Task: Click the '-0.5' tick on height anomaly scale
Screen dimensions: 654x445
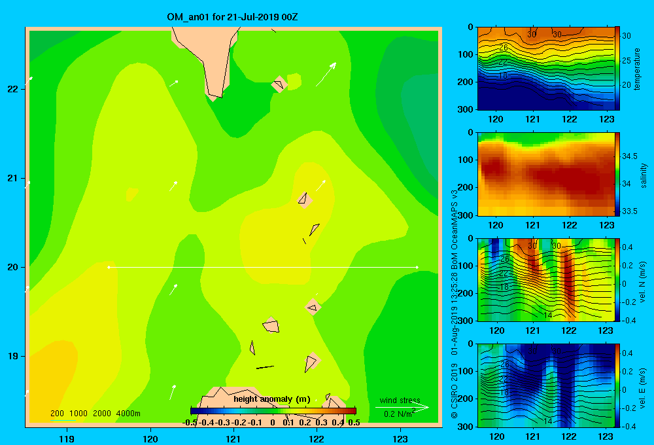Action: 190,423
